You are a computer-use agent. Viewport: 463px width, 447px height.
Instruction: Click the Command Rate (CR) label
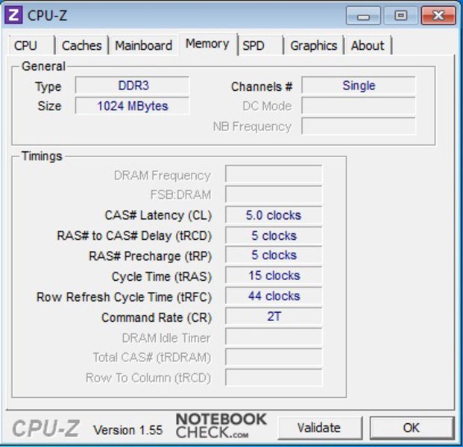point(157,318)
